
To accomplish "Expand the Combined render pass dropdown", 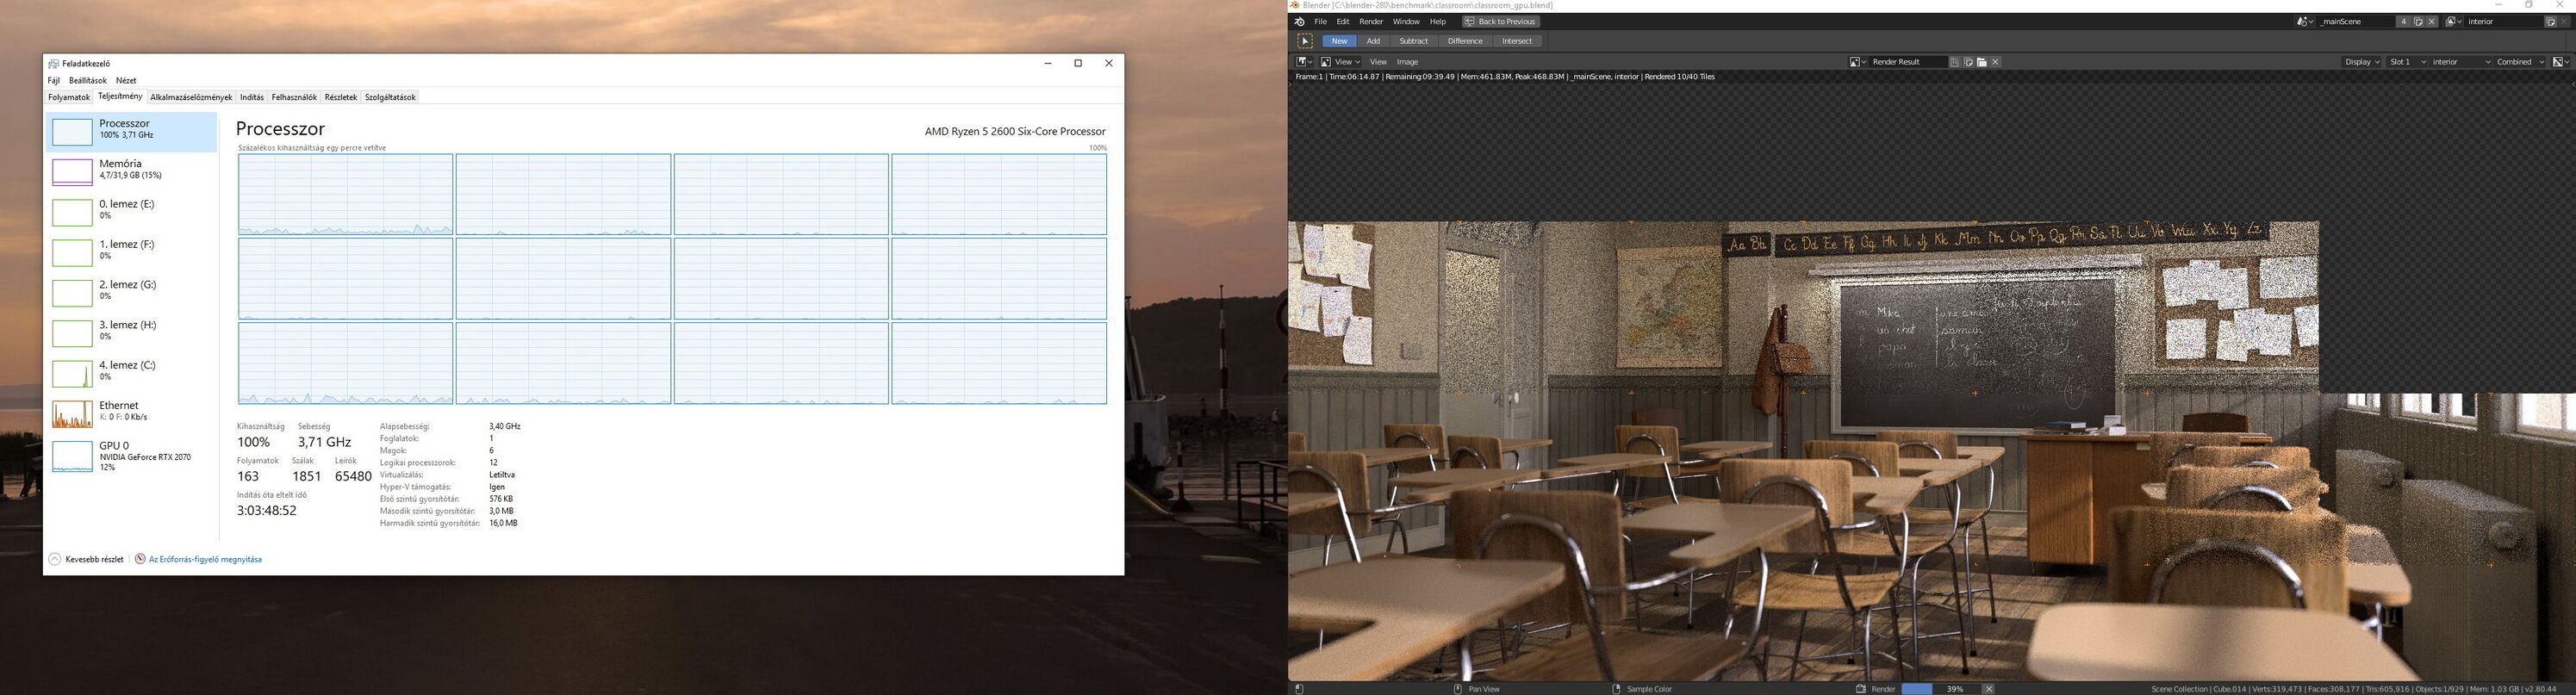I will coord(2519,62).
